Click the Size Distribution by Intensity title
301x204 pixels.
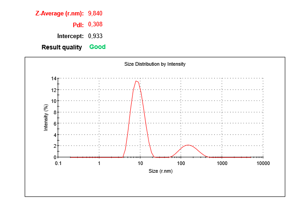(x=155, y=64)
